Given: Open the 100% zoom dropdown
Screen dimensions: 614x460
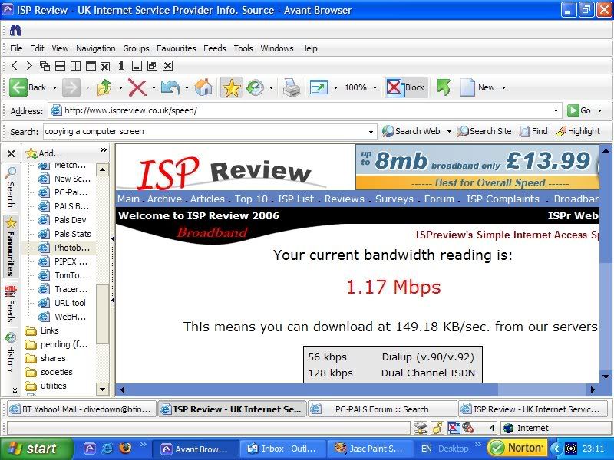Looking at the screenshot, I should (375, 87).
